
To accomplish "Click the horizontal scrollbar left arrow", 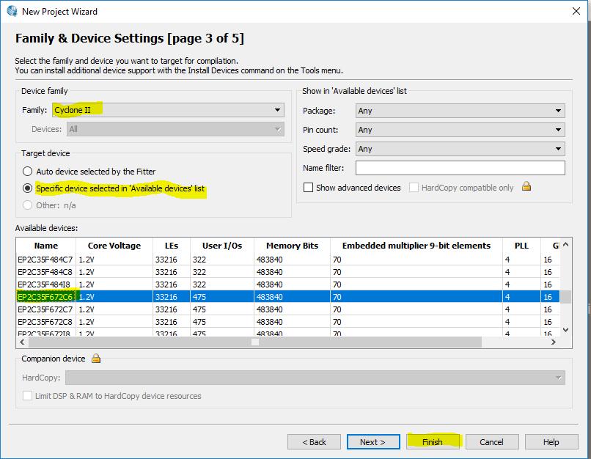I will coord(22,342).
